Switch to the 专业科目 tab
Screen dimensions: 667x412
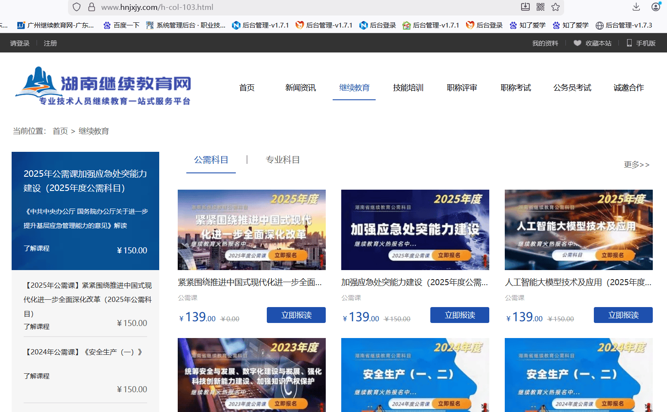tap(282, 160)
